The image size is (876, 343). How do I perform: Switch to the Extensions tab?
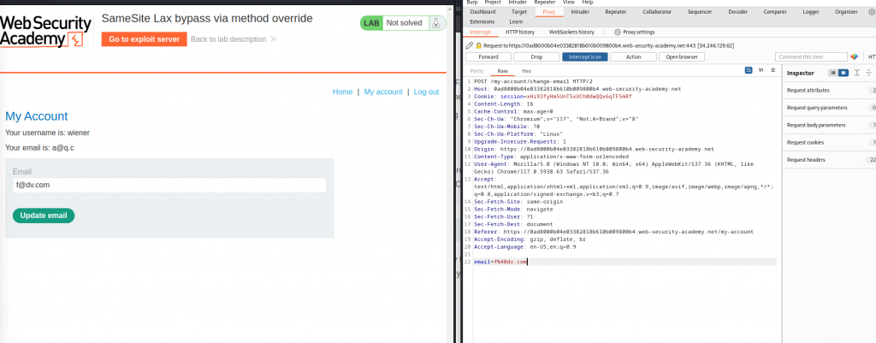tap(482, 21)
